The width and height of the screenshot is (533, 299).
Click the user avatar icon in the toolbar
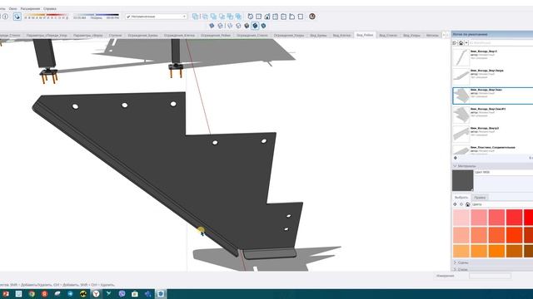click(x=312, y=17)
